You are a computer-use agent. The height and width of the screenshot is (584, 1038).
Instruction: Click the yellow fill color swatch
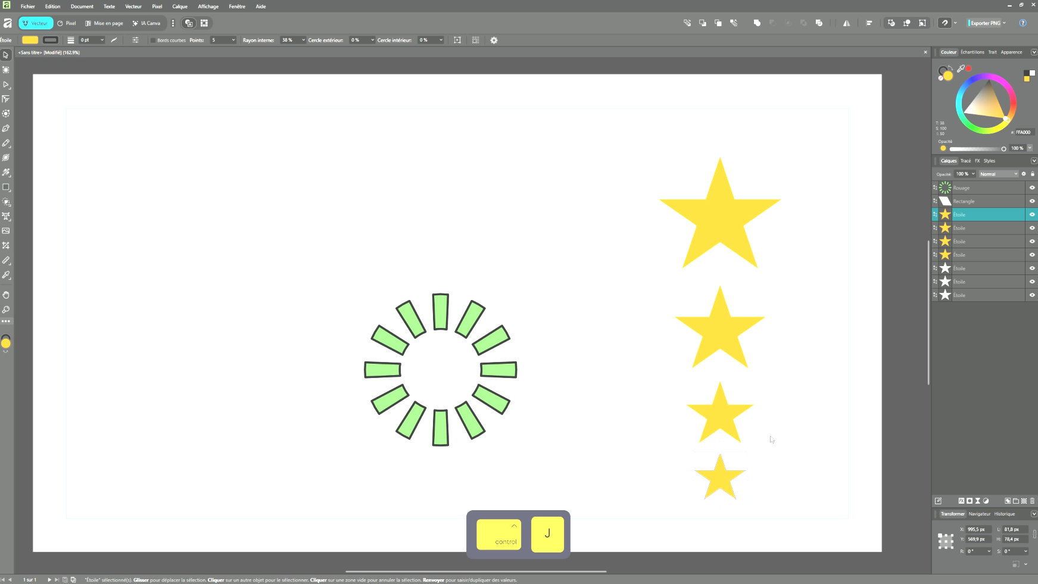[x=30, y=40]
